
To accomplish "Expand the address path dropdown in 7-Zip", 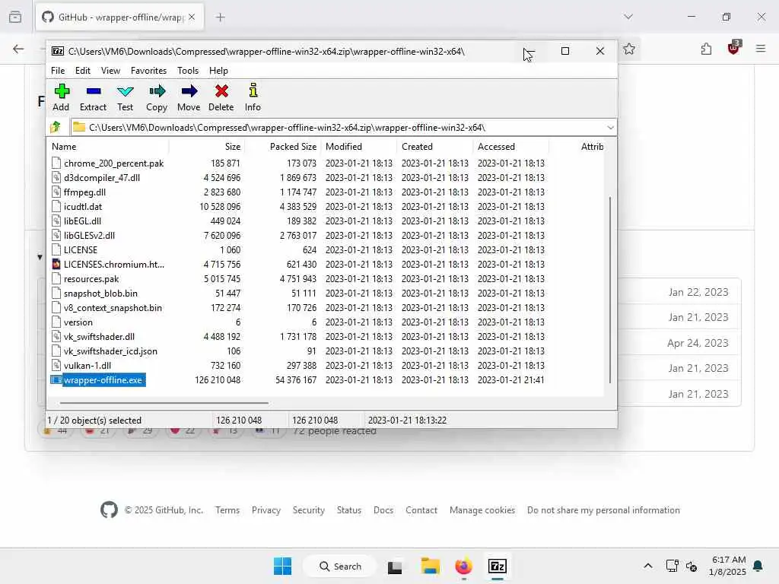I will pos(611,128).
